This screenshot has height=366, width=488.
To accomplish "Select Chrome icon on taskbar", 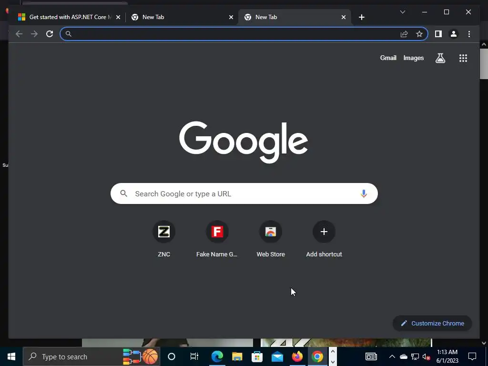I will 317,356.
